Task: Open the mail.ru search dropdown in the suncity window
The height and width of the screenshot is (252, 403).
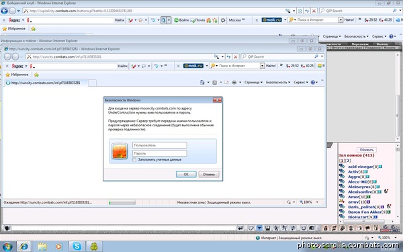Action: point(262,66)
